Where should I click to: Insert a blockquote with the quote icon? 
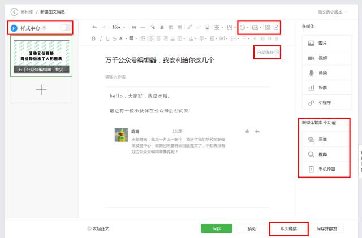point(134,28)
